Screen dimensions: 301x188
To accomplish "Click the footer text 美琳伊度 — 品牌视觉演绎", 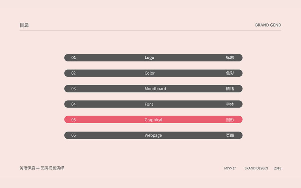I will 42,168.
